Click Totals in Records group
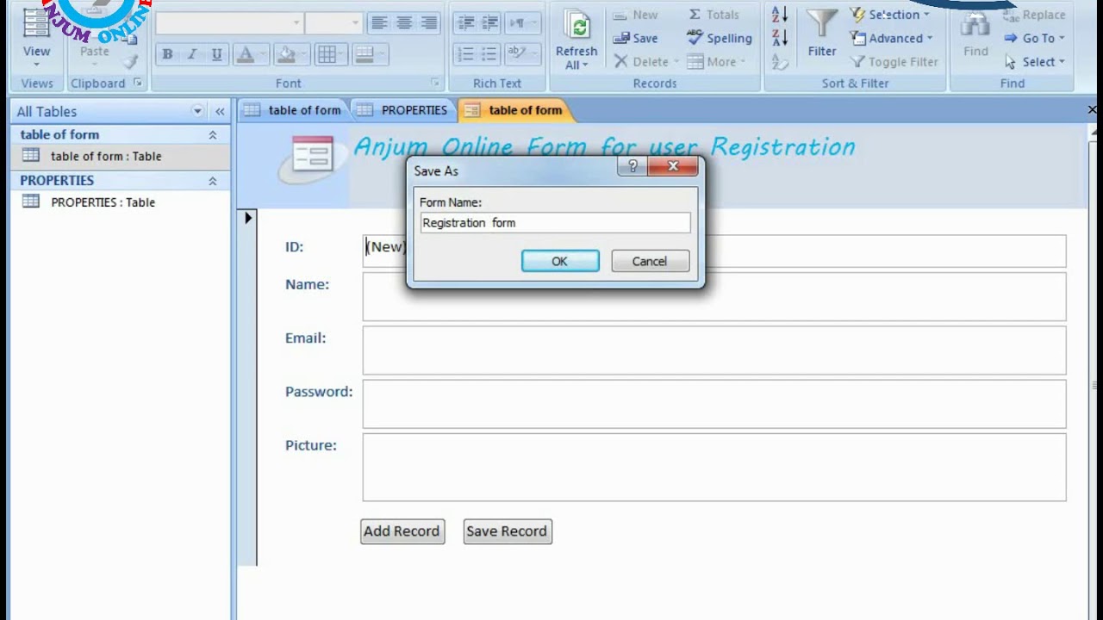The width and height of the screenshot is (1103, 620). pos(714,15)
